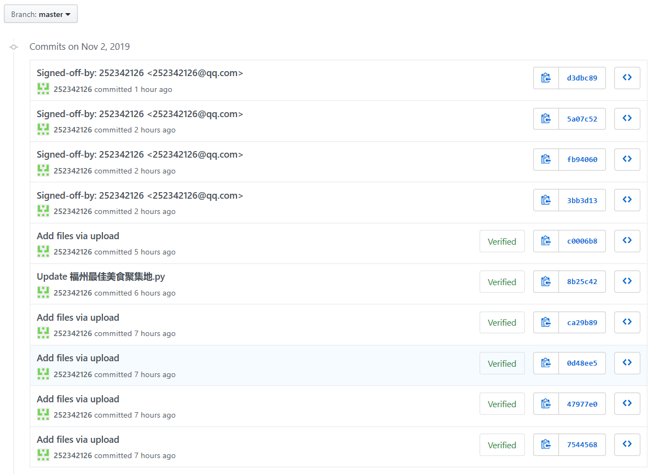Show Verified badge details for ca29b89
653x474 pixels.
point(502,323)
